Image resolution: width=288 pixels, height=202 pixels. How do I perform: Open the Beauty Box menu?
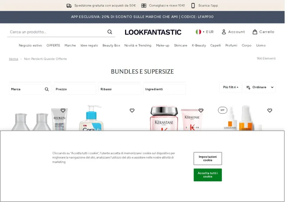[111, 46]
